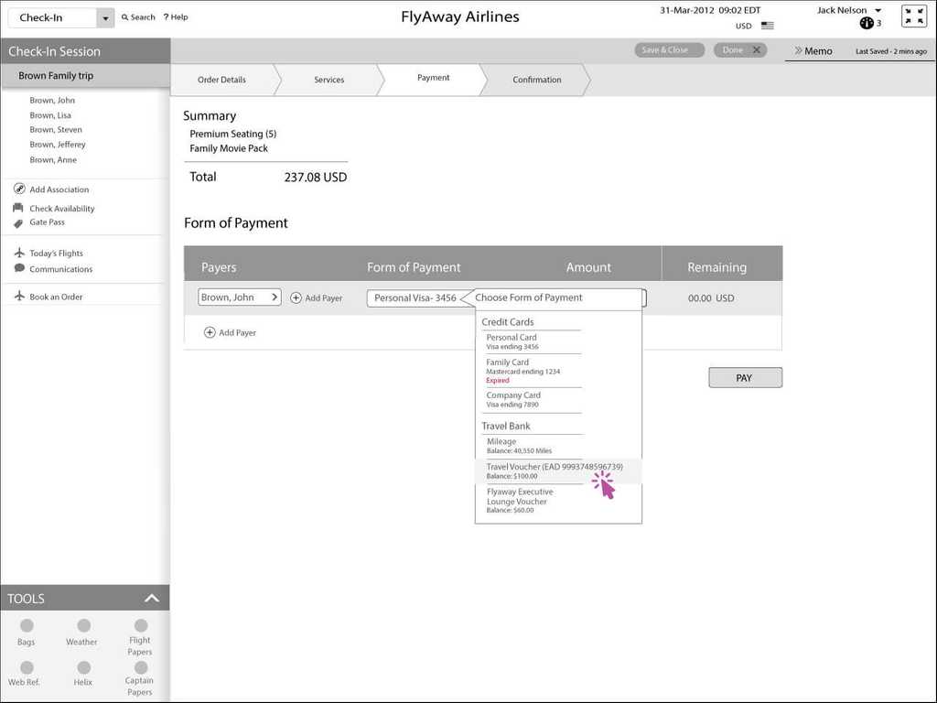Open Communications chat bubble item
This screenshot has width=937, height=703.
coord(19,269)
